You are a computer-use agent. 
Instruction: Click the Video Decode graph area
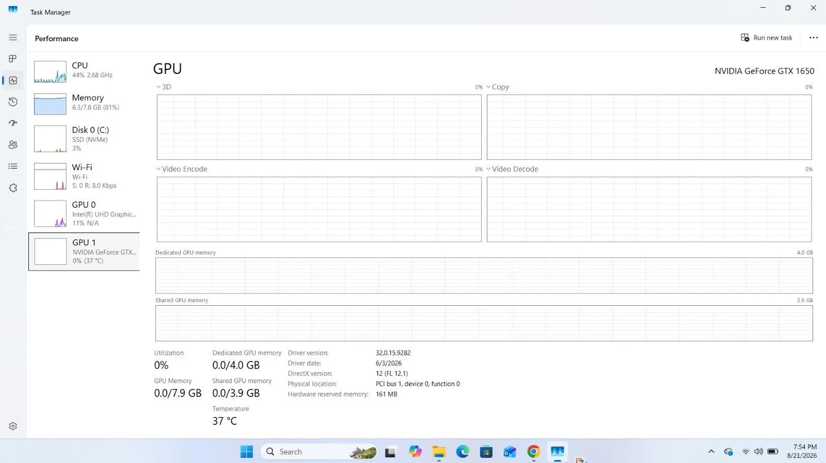pos(649,209)
